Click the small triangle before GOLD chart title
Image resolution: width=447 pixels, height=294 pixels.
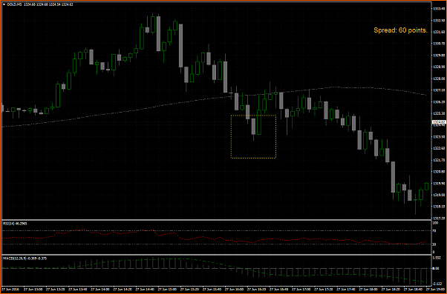[4, 4]
